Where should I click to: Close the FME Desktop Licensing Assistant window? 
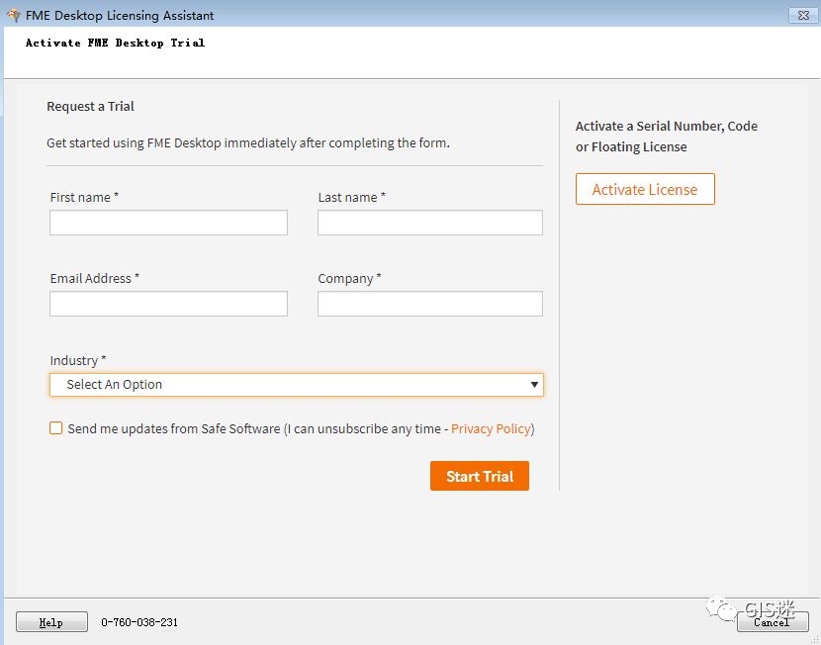pos(800,15)
